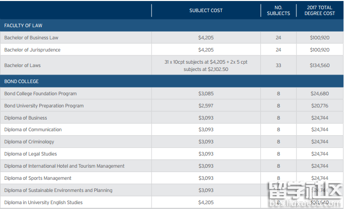Select the $134,560 total for Bachelor of Laws
The image size is (344, 209).
pos(320,66)
